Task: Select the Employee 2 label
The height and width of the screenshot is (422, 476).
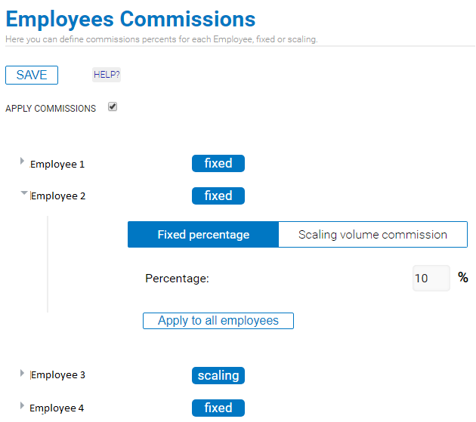Action: coord(57,196)
